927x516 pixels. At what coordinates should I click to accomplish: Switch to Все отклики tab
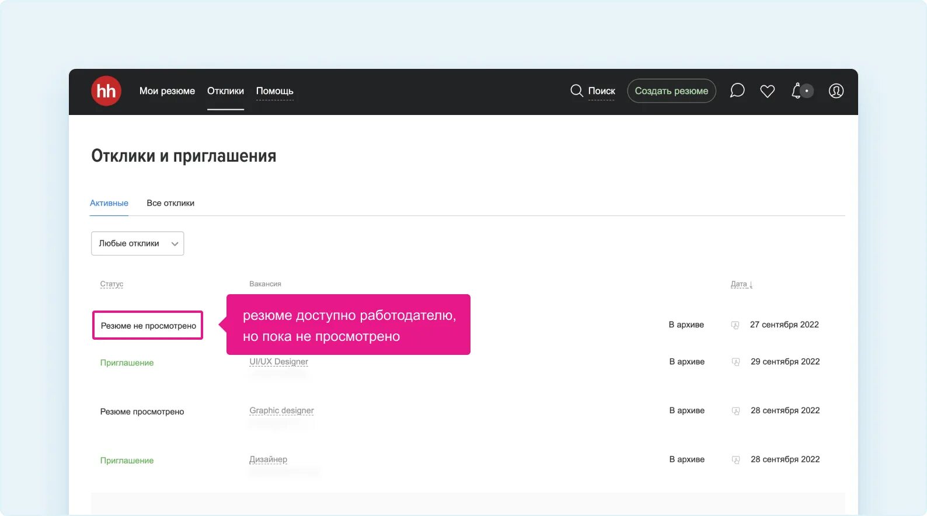coord(170,203)
